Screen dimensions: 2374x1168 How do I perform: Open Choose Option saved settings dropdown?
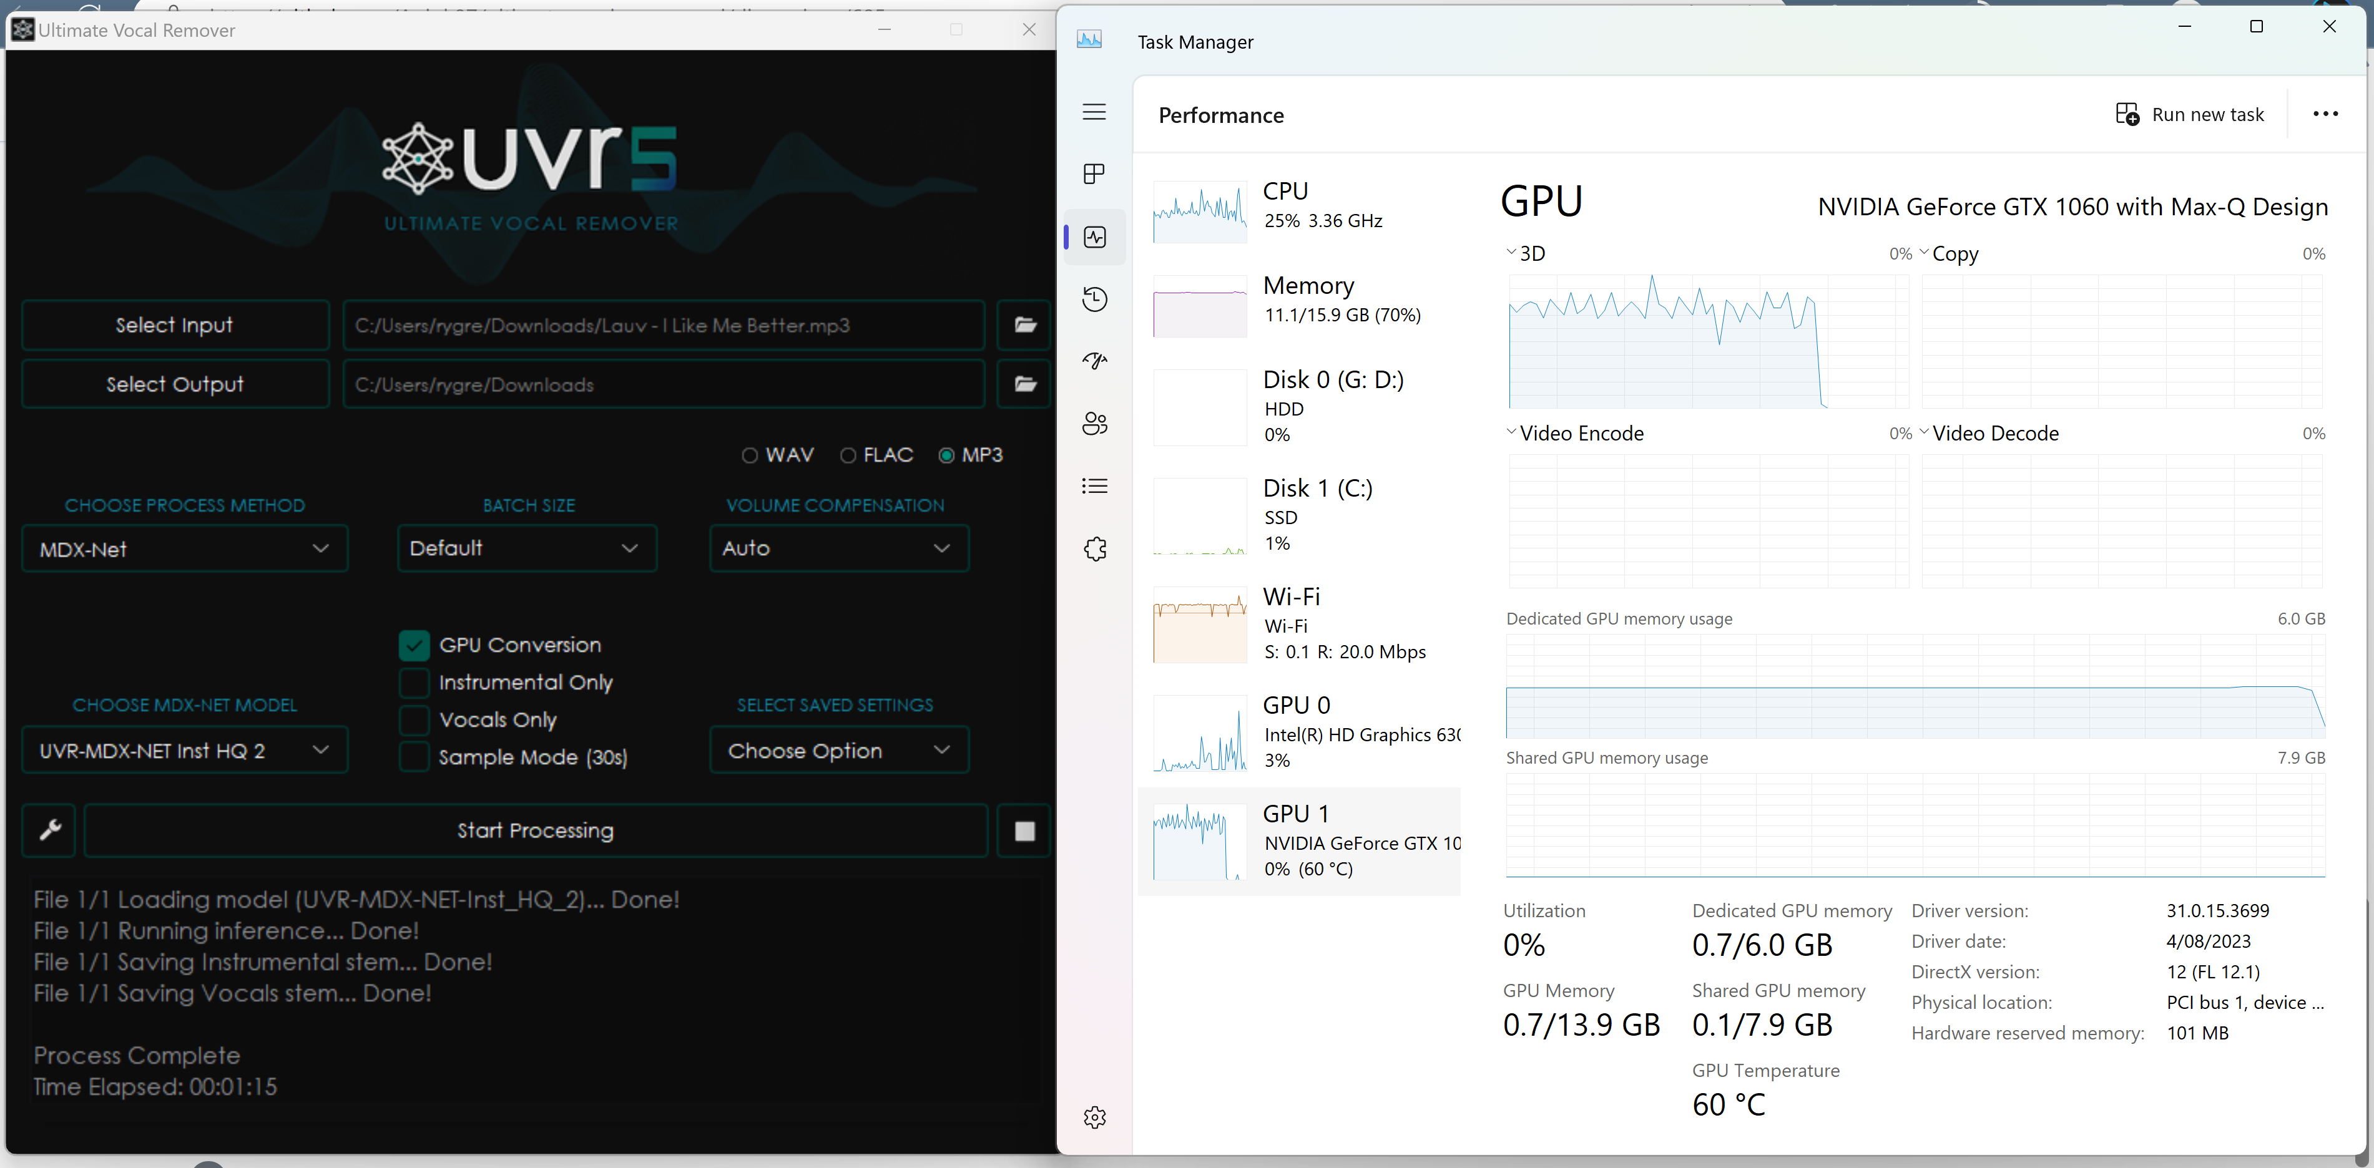tap(838, 751)
